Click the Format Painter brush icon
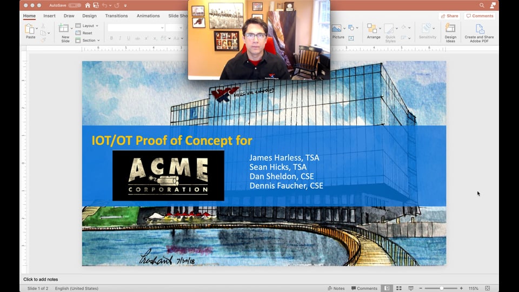 click(43, 40)
